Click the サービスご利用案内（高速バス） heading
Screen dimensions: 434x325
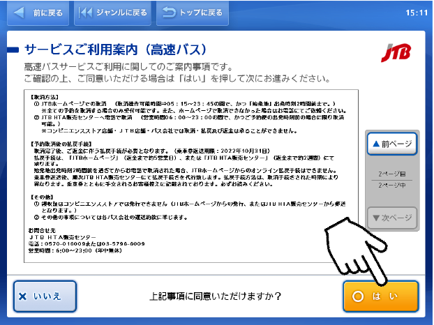coord(115,50)
